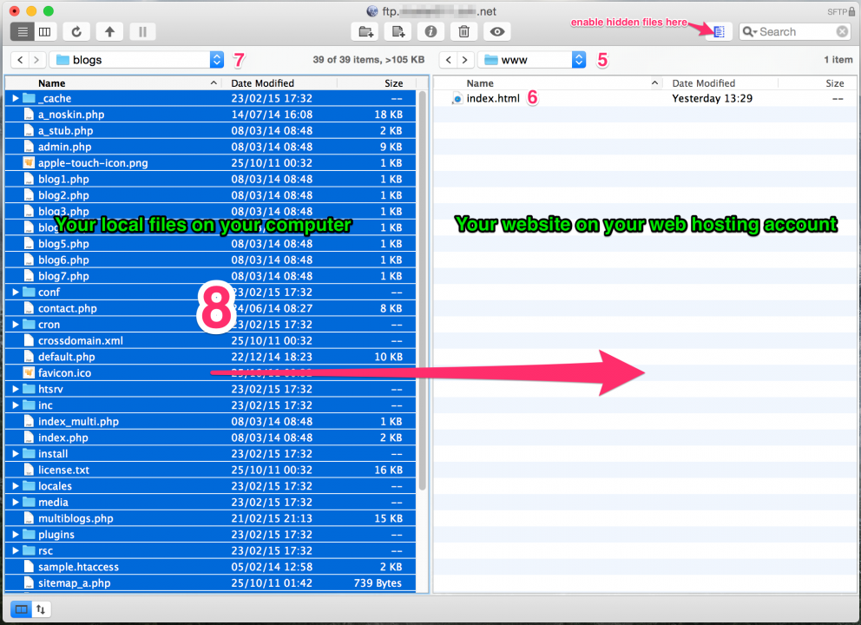
Task: Expand the inc folder
Action: point(16,405)
